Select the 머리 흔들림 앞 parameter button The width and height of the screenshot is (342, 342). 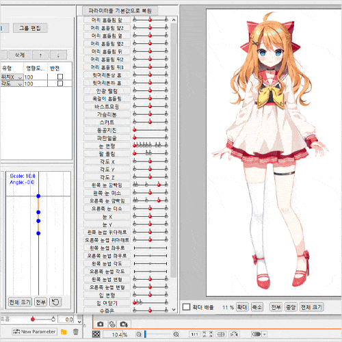click(107, 20)
